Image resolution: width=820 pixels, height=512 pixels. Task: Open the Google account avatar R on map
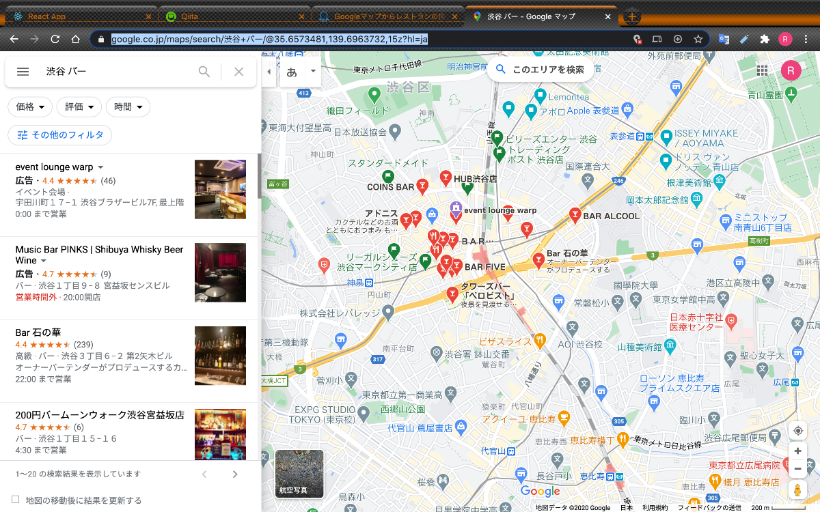point(791,70)
